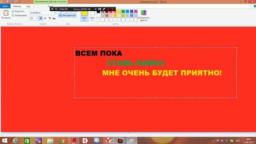256x144 pixels.
Task: Click the recorder's pencil draw icon
Action: (x=104, y=9)
